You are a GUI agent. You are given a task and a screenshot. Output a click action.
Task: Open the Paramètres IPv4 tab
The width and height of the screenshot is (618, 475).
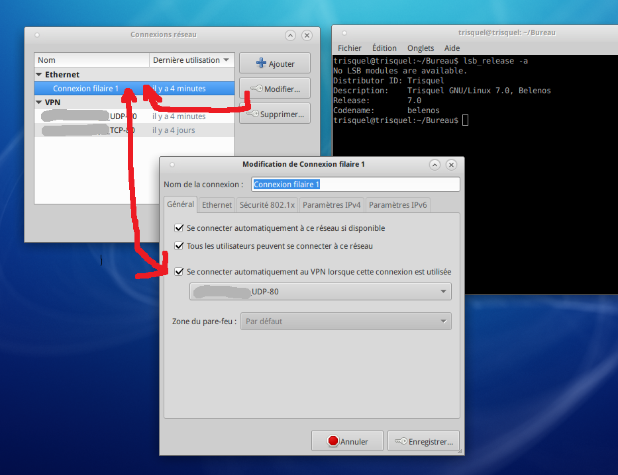[x=331, y=205]
